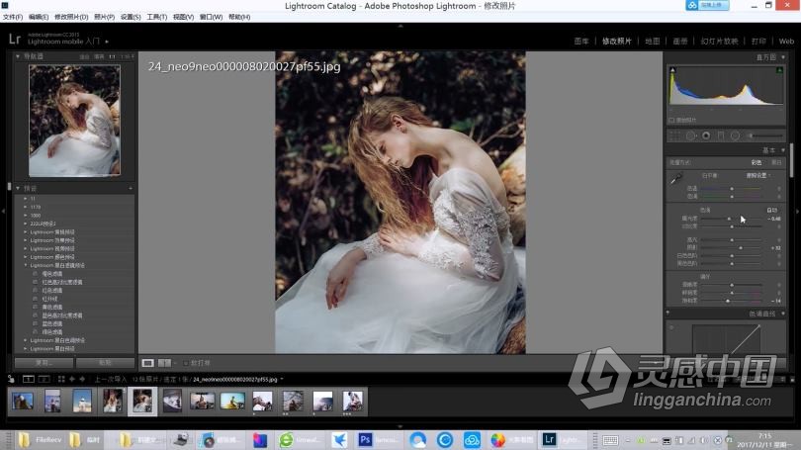Viewport: 801px width, 450px height.
Task: Open Lightroom icon in the taskbar
Action: [x=549, y=440]
